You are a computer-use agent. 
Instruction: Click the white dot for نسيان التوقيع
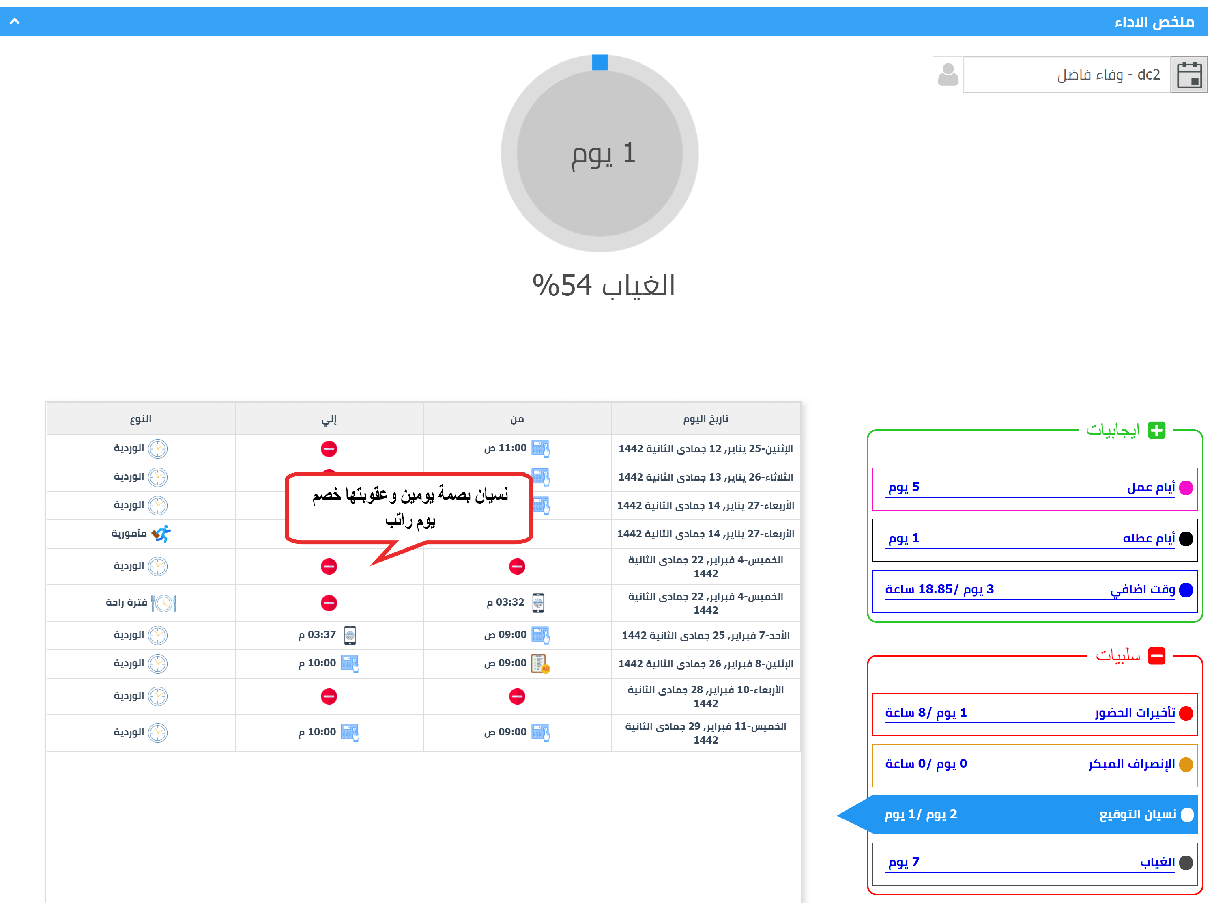(x=1186, y=815)
